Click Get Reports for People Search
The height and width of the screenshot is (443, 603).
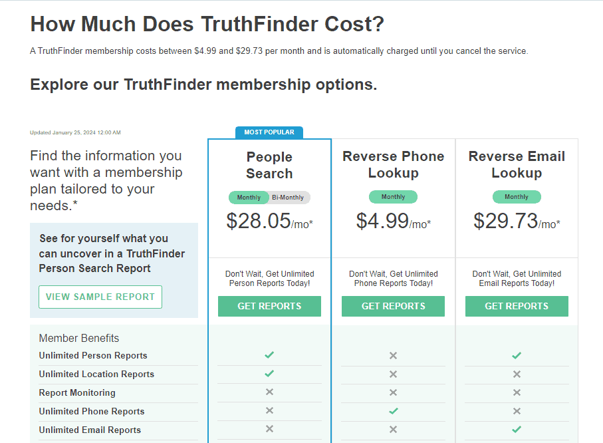click(x=269, y=306)
